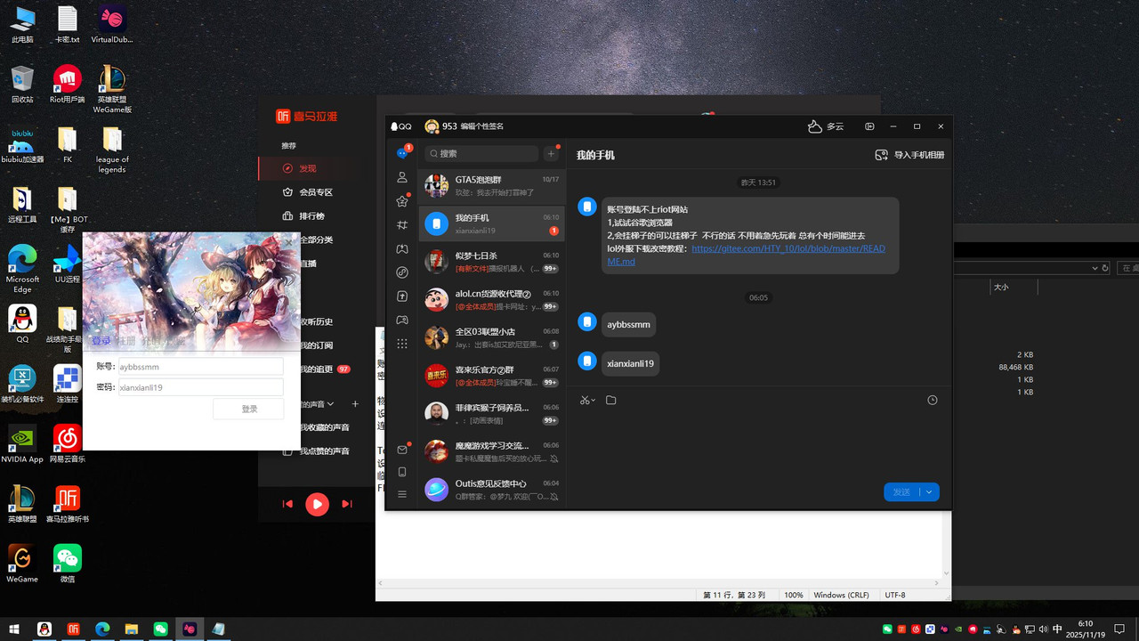Open the Outis意见反馈中心 conversation
This screenshot has height=641, width=1139.
[x=492, y=489]
